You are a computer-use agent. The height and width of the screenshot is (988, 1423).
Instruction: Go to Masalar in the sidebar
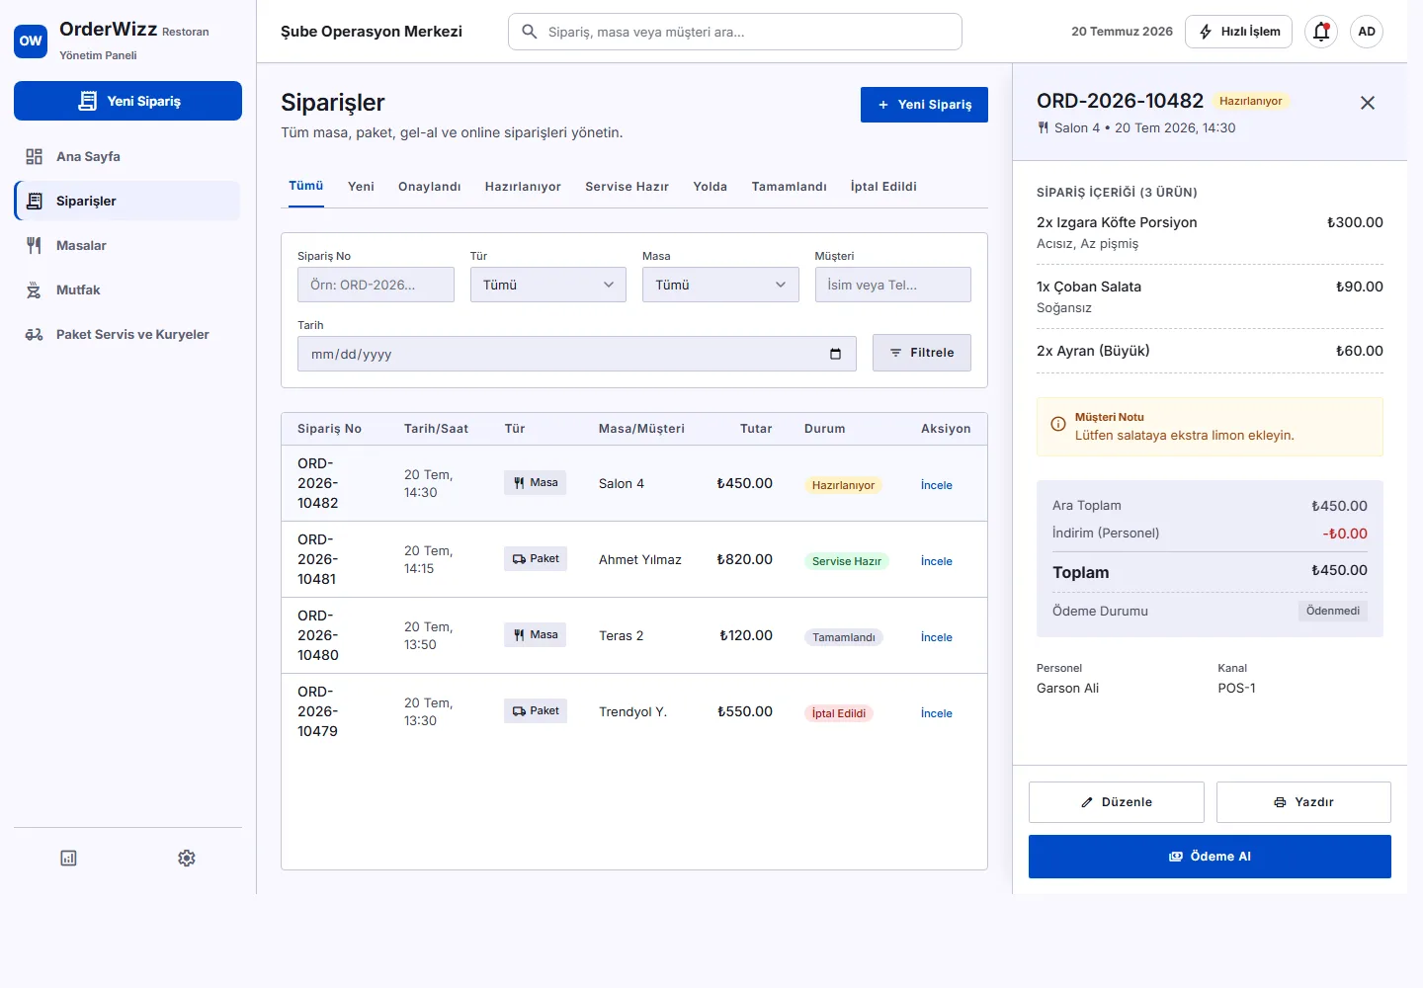click(x=127, y=245)
